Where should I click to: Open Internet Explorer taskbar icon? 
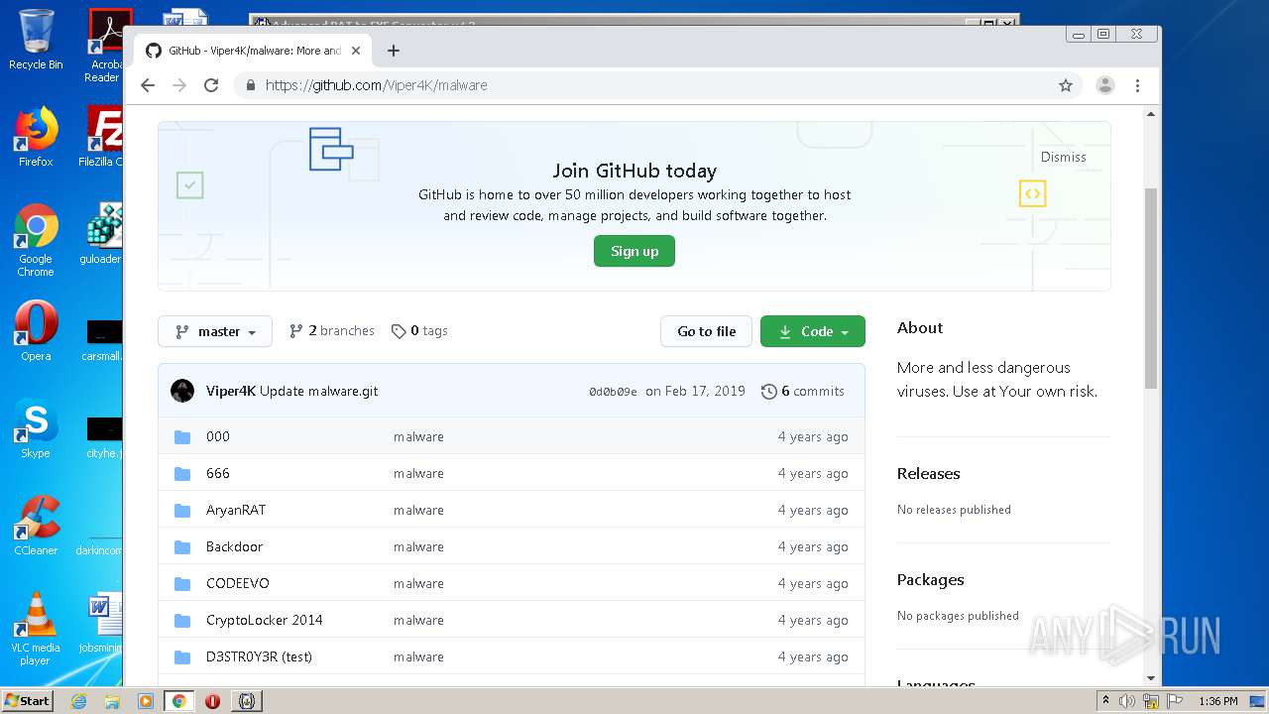(78, 701)
